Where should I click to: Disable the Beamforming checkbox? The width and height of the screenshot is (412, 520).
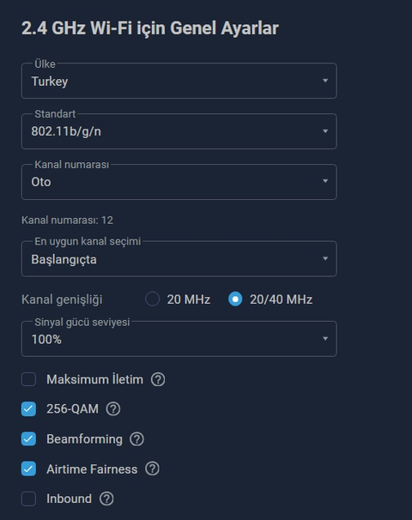(29, 439)
